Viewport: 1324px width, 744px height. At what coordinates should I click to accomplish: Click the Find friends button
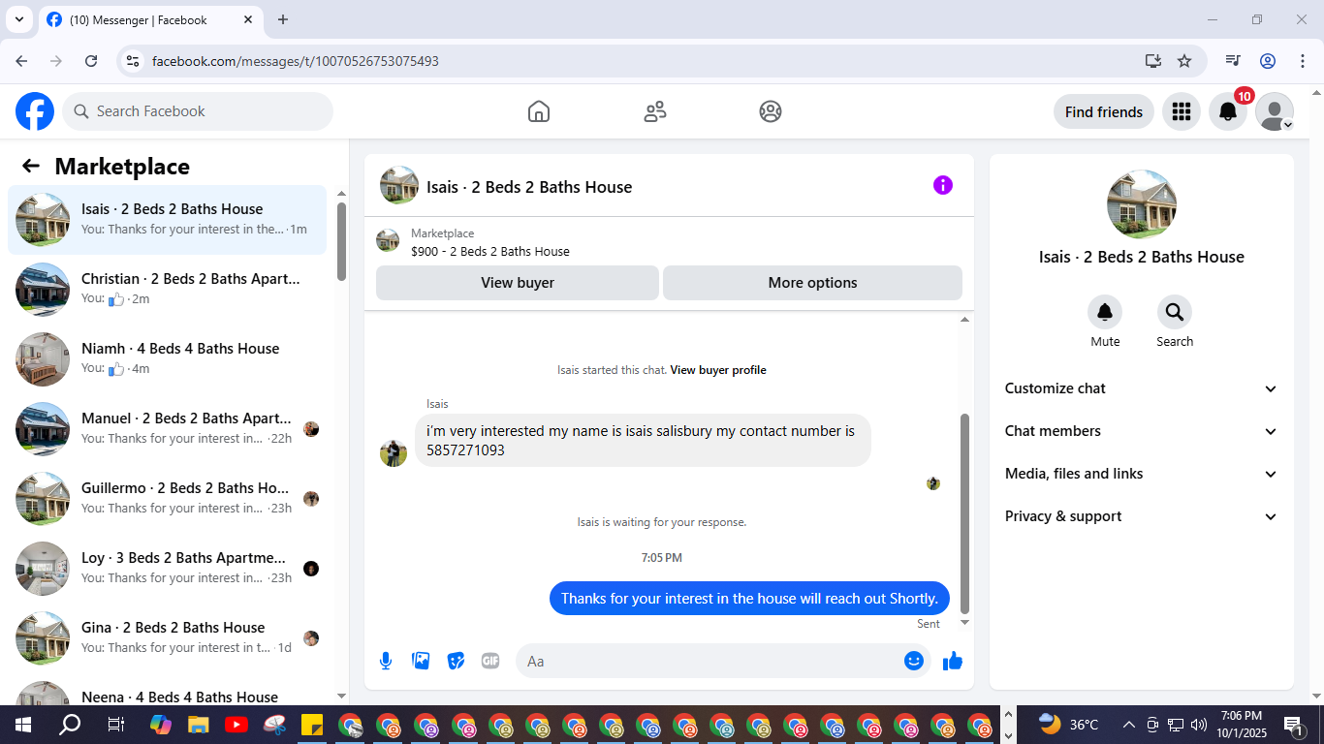(1104, 111)
